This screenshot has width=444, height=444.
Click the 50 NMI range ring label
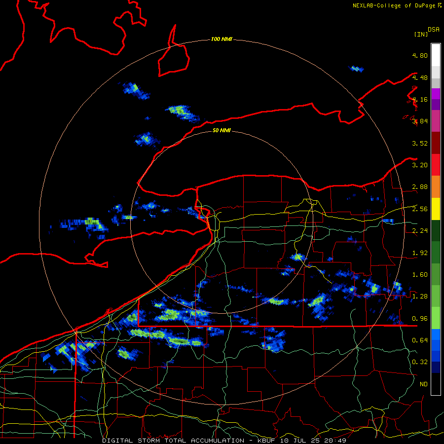point(222,130)
